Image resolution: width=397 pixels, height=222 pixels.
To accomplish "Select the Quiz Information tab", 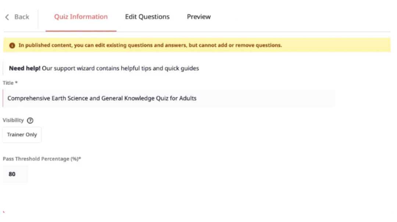I will coord(81,17).
